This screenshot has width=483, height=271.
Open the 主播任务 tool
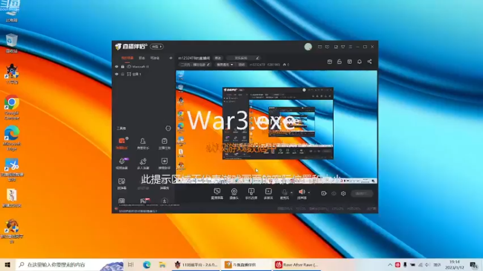[x=164, y=143]
